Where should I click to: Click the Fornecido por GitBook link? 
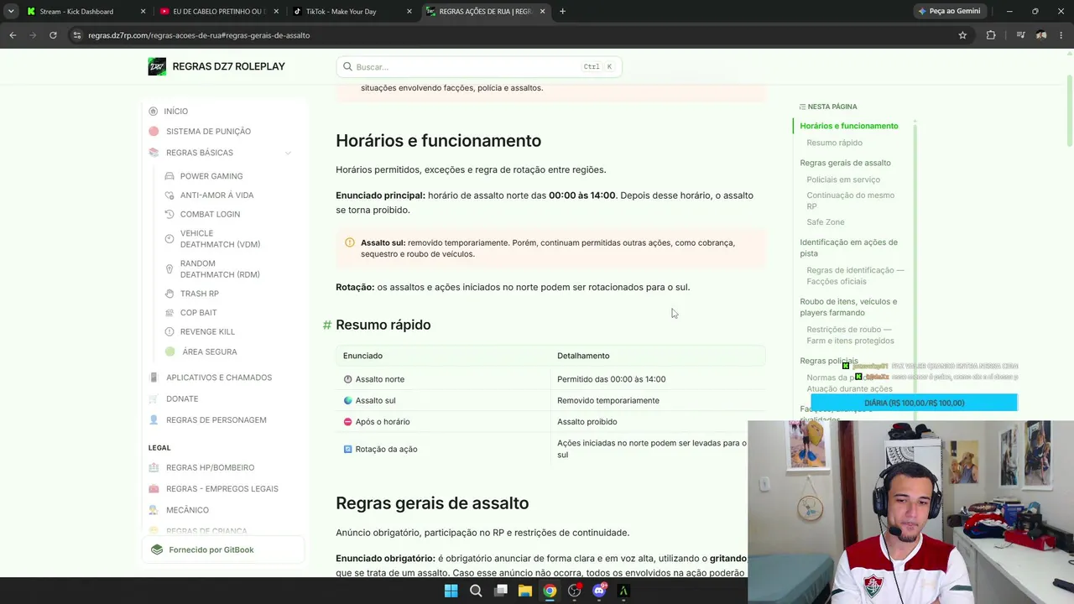coord(222,550)
